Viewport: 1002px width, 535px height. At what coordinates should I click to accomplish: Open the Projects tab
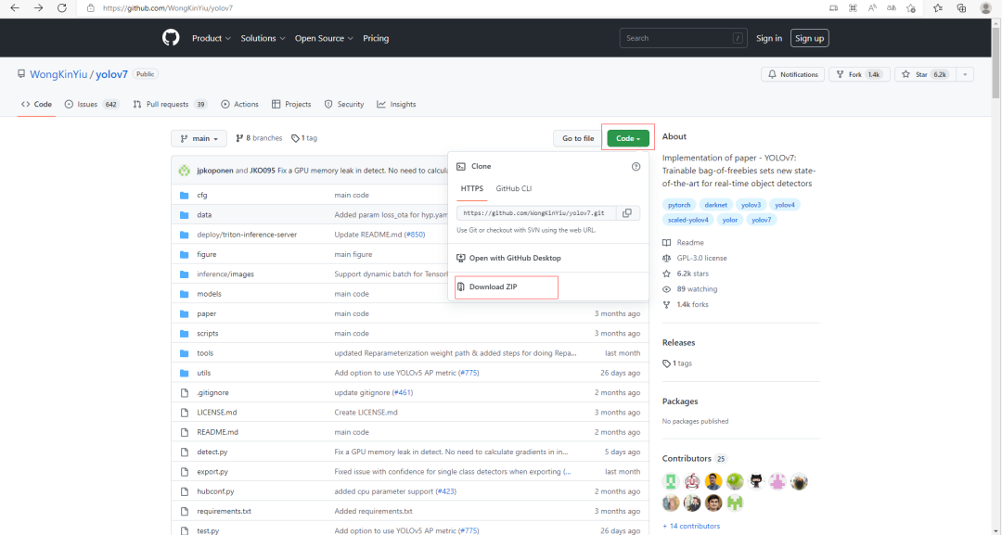(291, 105)
